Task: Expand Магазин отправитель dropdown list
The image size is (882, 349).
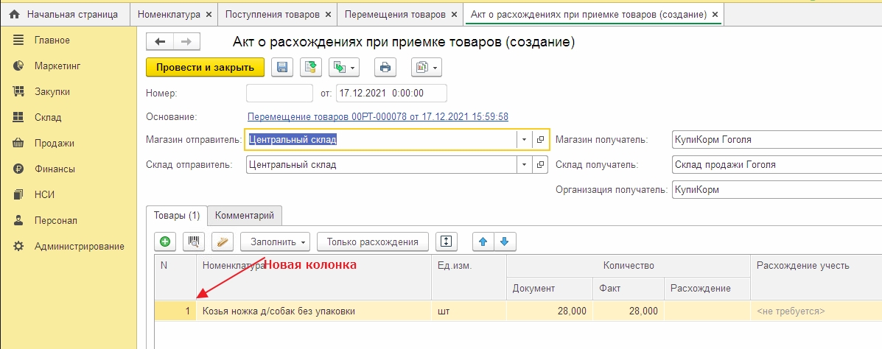Action: click(523, 140)
